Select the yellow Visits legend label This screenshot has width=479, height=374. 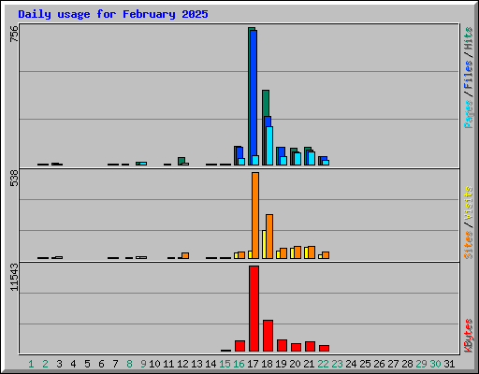pos(468,203)
